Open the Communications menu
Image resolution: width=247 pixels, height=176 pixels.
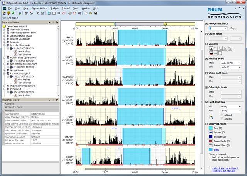[39, 8]
